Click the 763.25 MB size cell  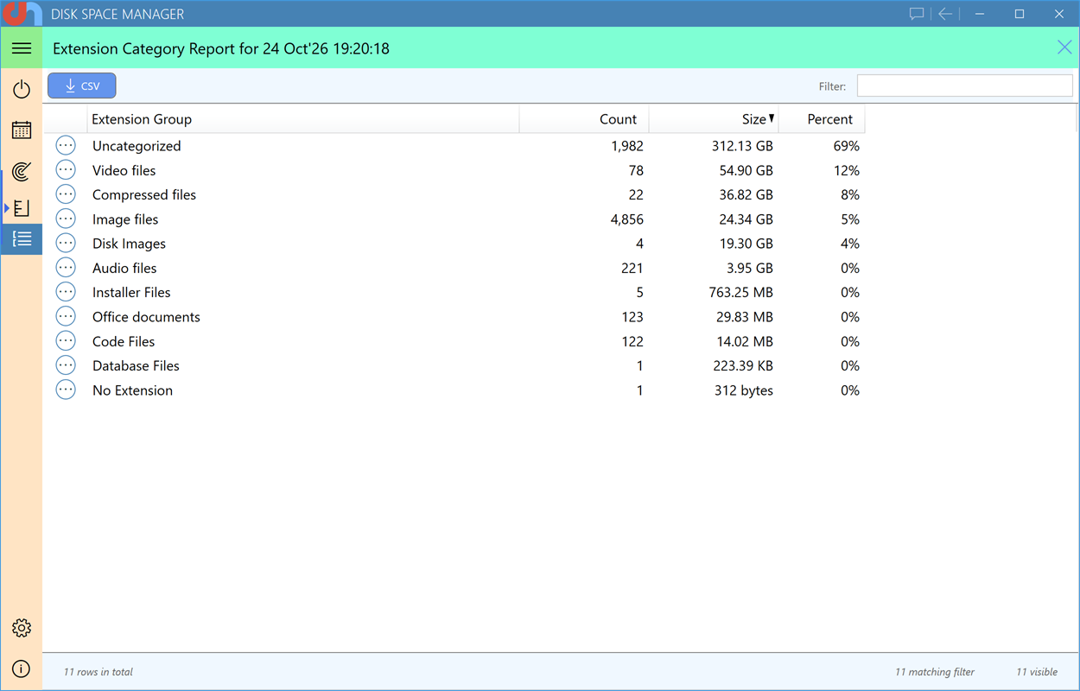(740, 292)
